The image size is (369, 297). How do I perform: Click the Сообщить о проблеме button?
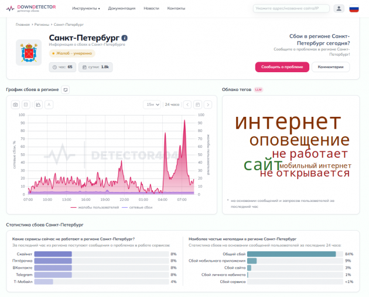coord(282,67)
